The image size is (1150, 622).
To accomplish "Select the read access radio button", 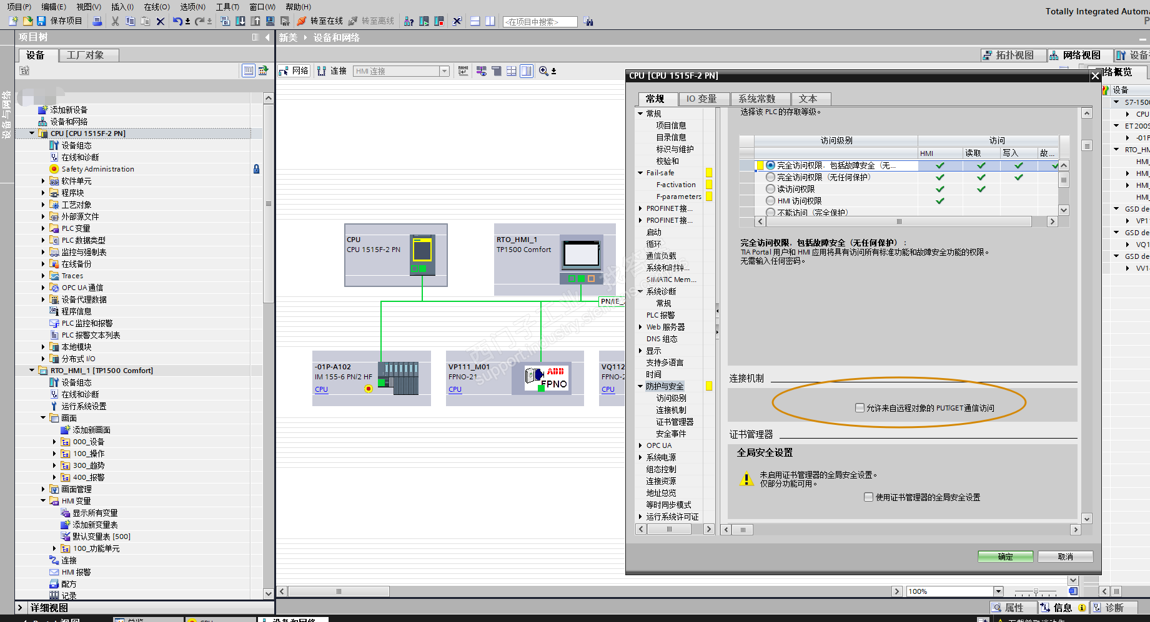I will pos(770,189).
